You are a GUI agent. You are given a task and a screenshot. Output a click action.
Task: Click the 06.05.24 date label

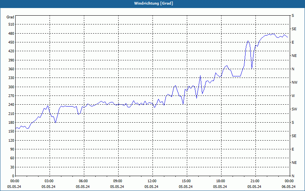coord(289,187)
